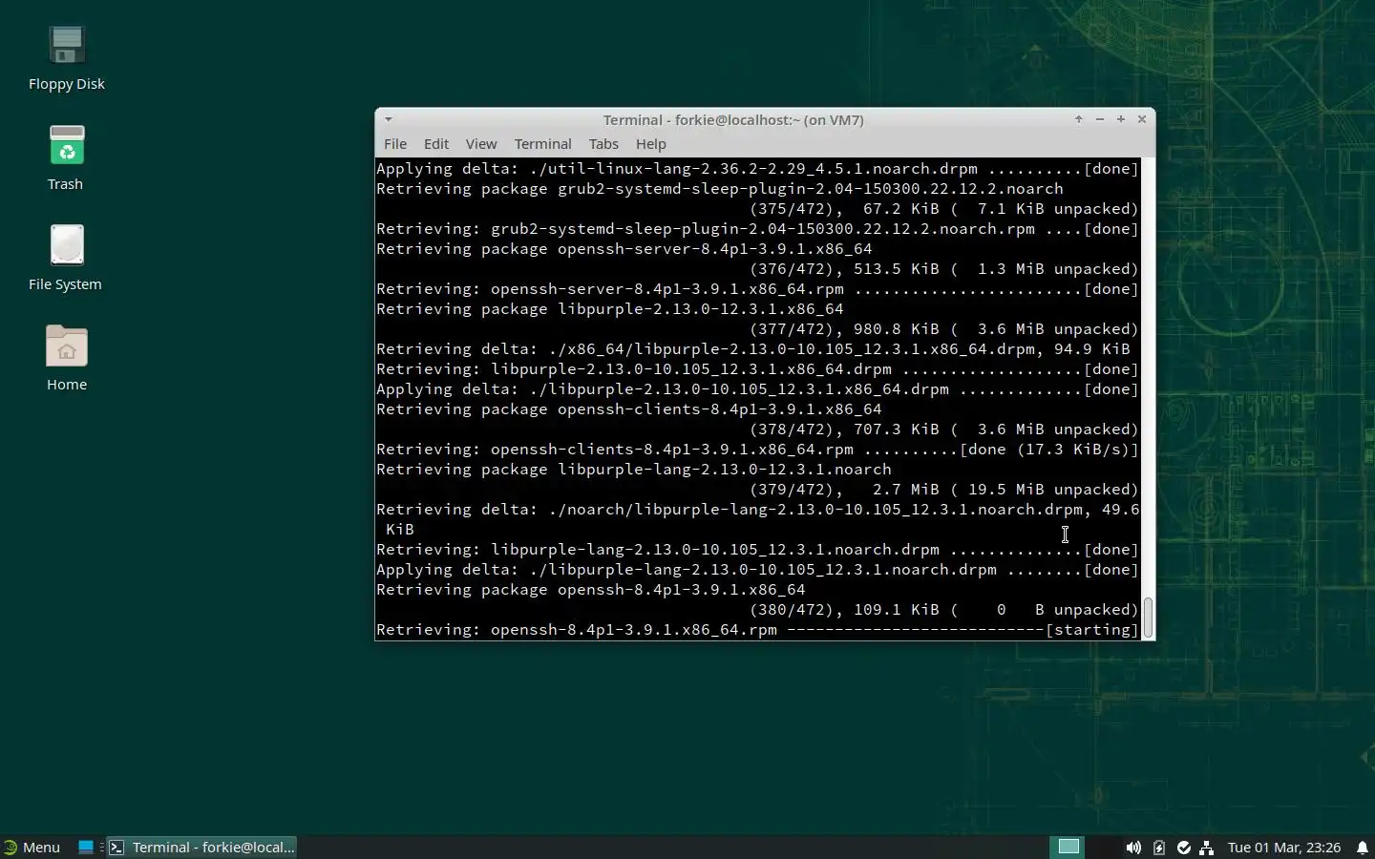Open the View menu in Terminal

pyautogui.click(x=481, y=144)
